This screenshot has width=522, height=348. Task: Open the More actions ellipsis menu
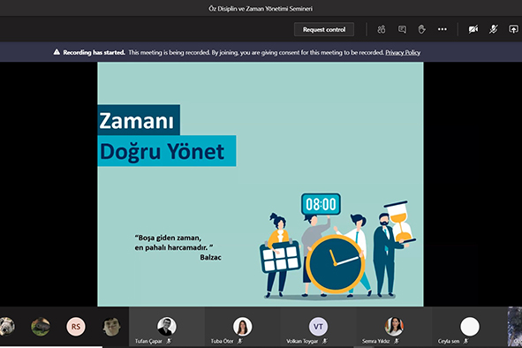click(443, 29)
